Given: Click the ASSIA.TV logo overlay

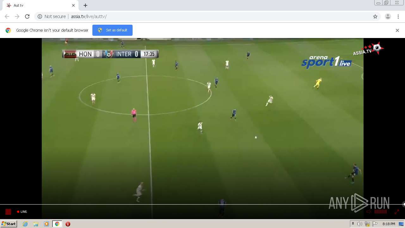Looking at the screenshot, I should coord(369,49).
